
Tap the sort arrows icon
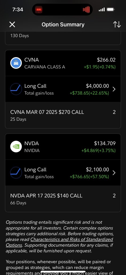[x=117, y=24]
